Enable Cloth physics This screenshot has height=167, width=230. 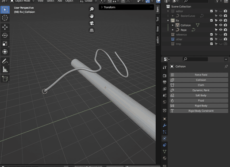(x=199, y=85)
